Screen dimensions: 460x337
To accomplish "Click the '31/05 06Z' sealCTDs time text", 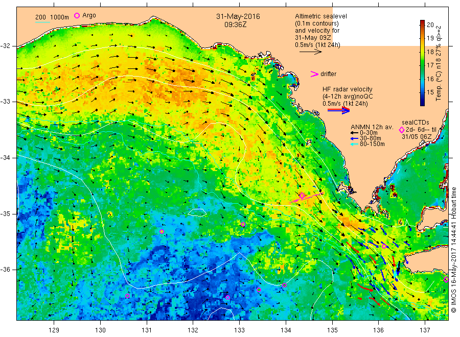I will 417,137.
